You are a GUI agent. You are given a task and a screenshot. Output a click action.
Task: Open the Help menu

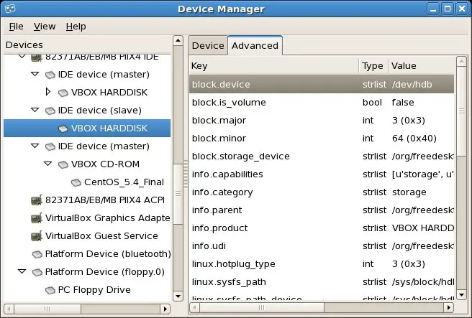[76, 27]
